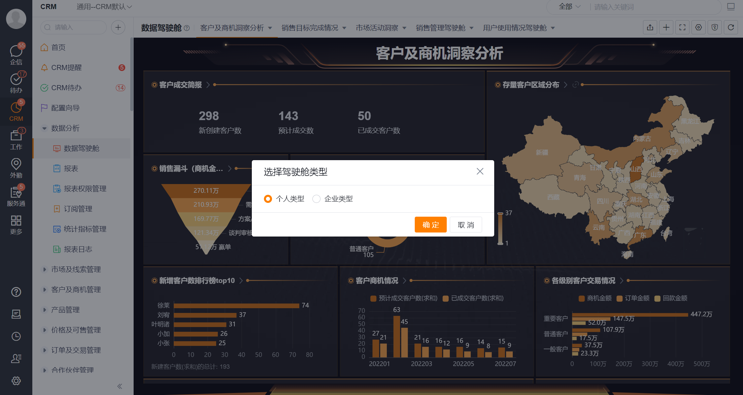
Task: Collapse the navigation with double-chevron icon
Action: (x=120, y=386)
